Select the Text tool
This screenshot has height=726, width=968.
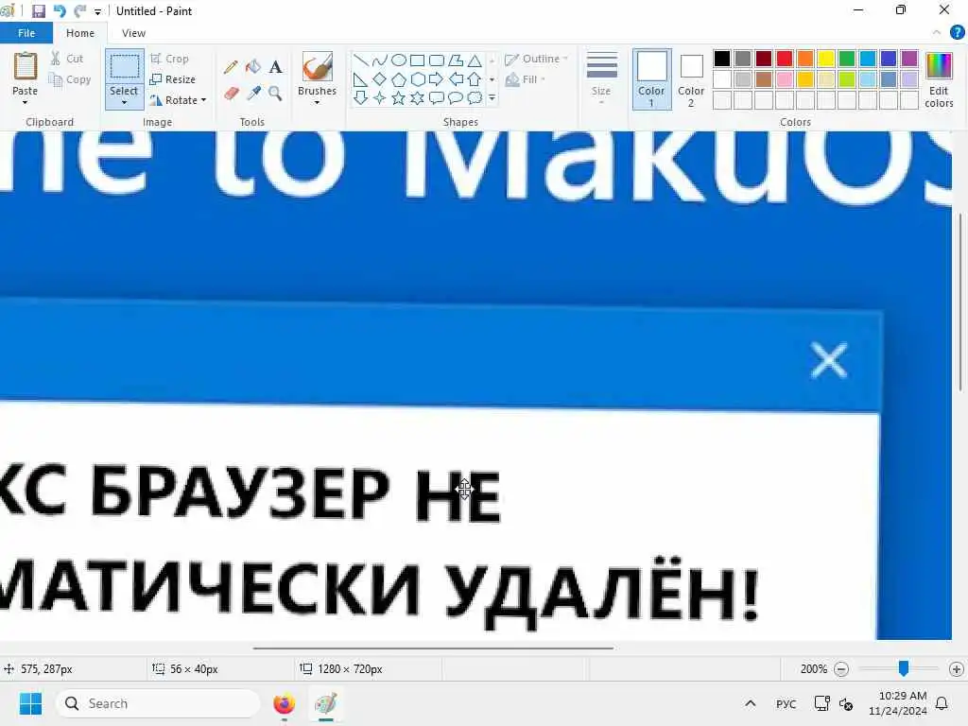pyautogui.click(x=275, y=67)
